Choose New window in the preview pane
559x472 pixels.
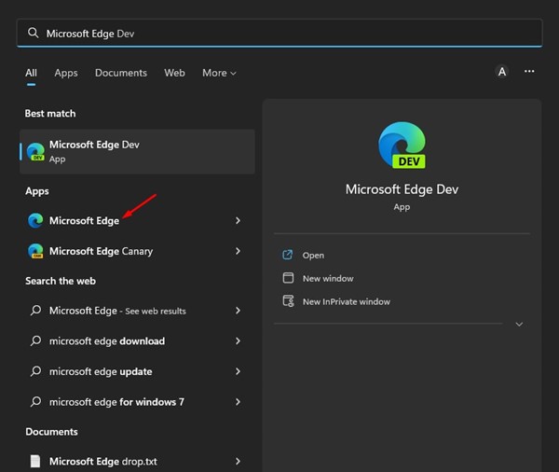327,278
